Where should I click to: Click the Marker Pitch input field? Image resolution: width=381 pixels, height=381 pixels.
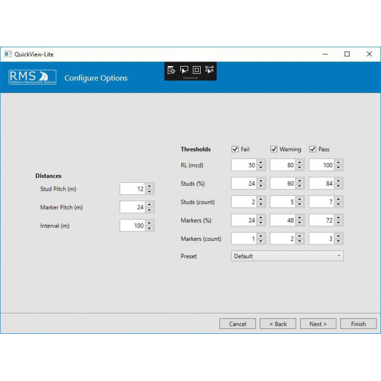(133, 207)
